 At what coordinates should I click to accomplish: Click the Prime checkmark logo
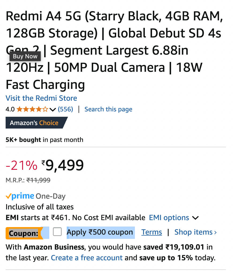pyautogui.click(x=20, y=196)
